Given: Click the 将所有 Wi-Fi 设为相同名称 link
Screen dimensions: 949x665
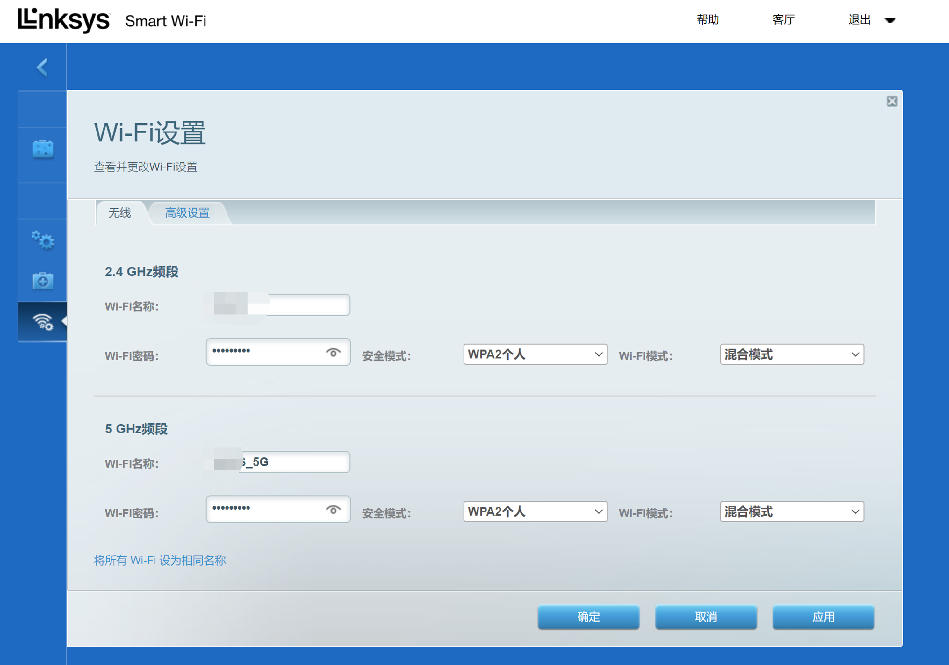Looking at the screenshot, I should coord(160,560).
